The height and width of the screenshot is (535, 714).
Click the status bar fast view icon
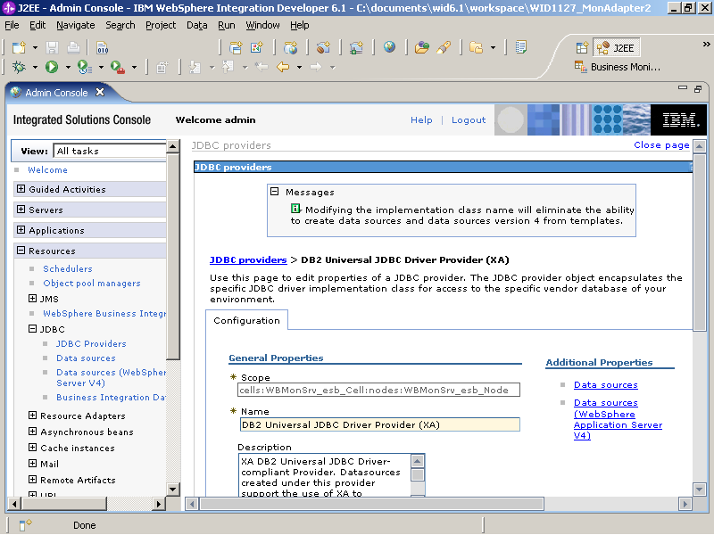(x=26, y=524)
